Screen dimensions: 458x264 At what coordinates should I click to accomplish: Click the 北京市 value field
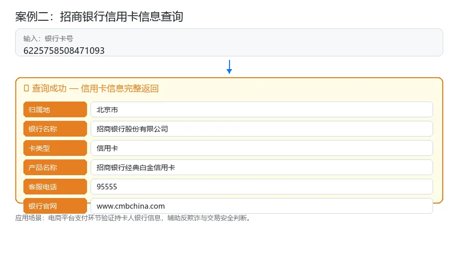pyautogui.click(x=262, y=110)
